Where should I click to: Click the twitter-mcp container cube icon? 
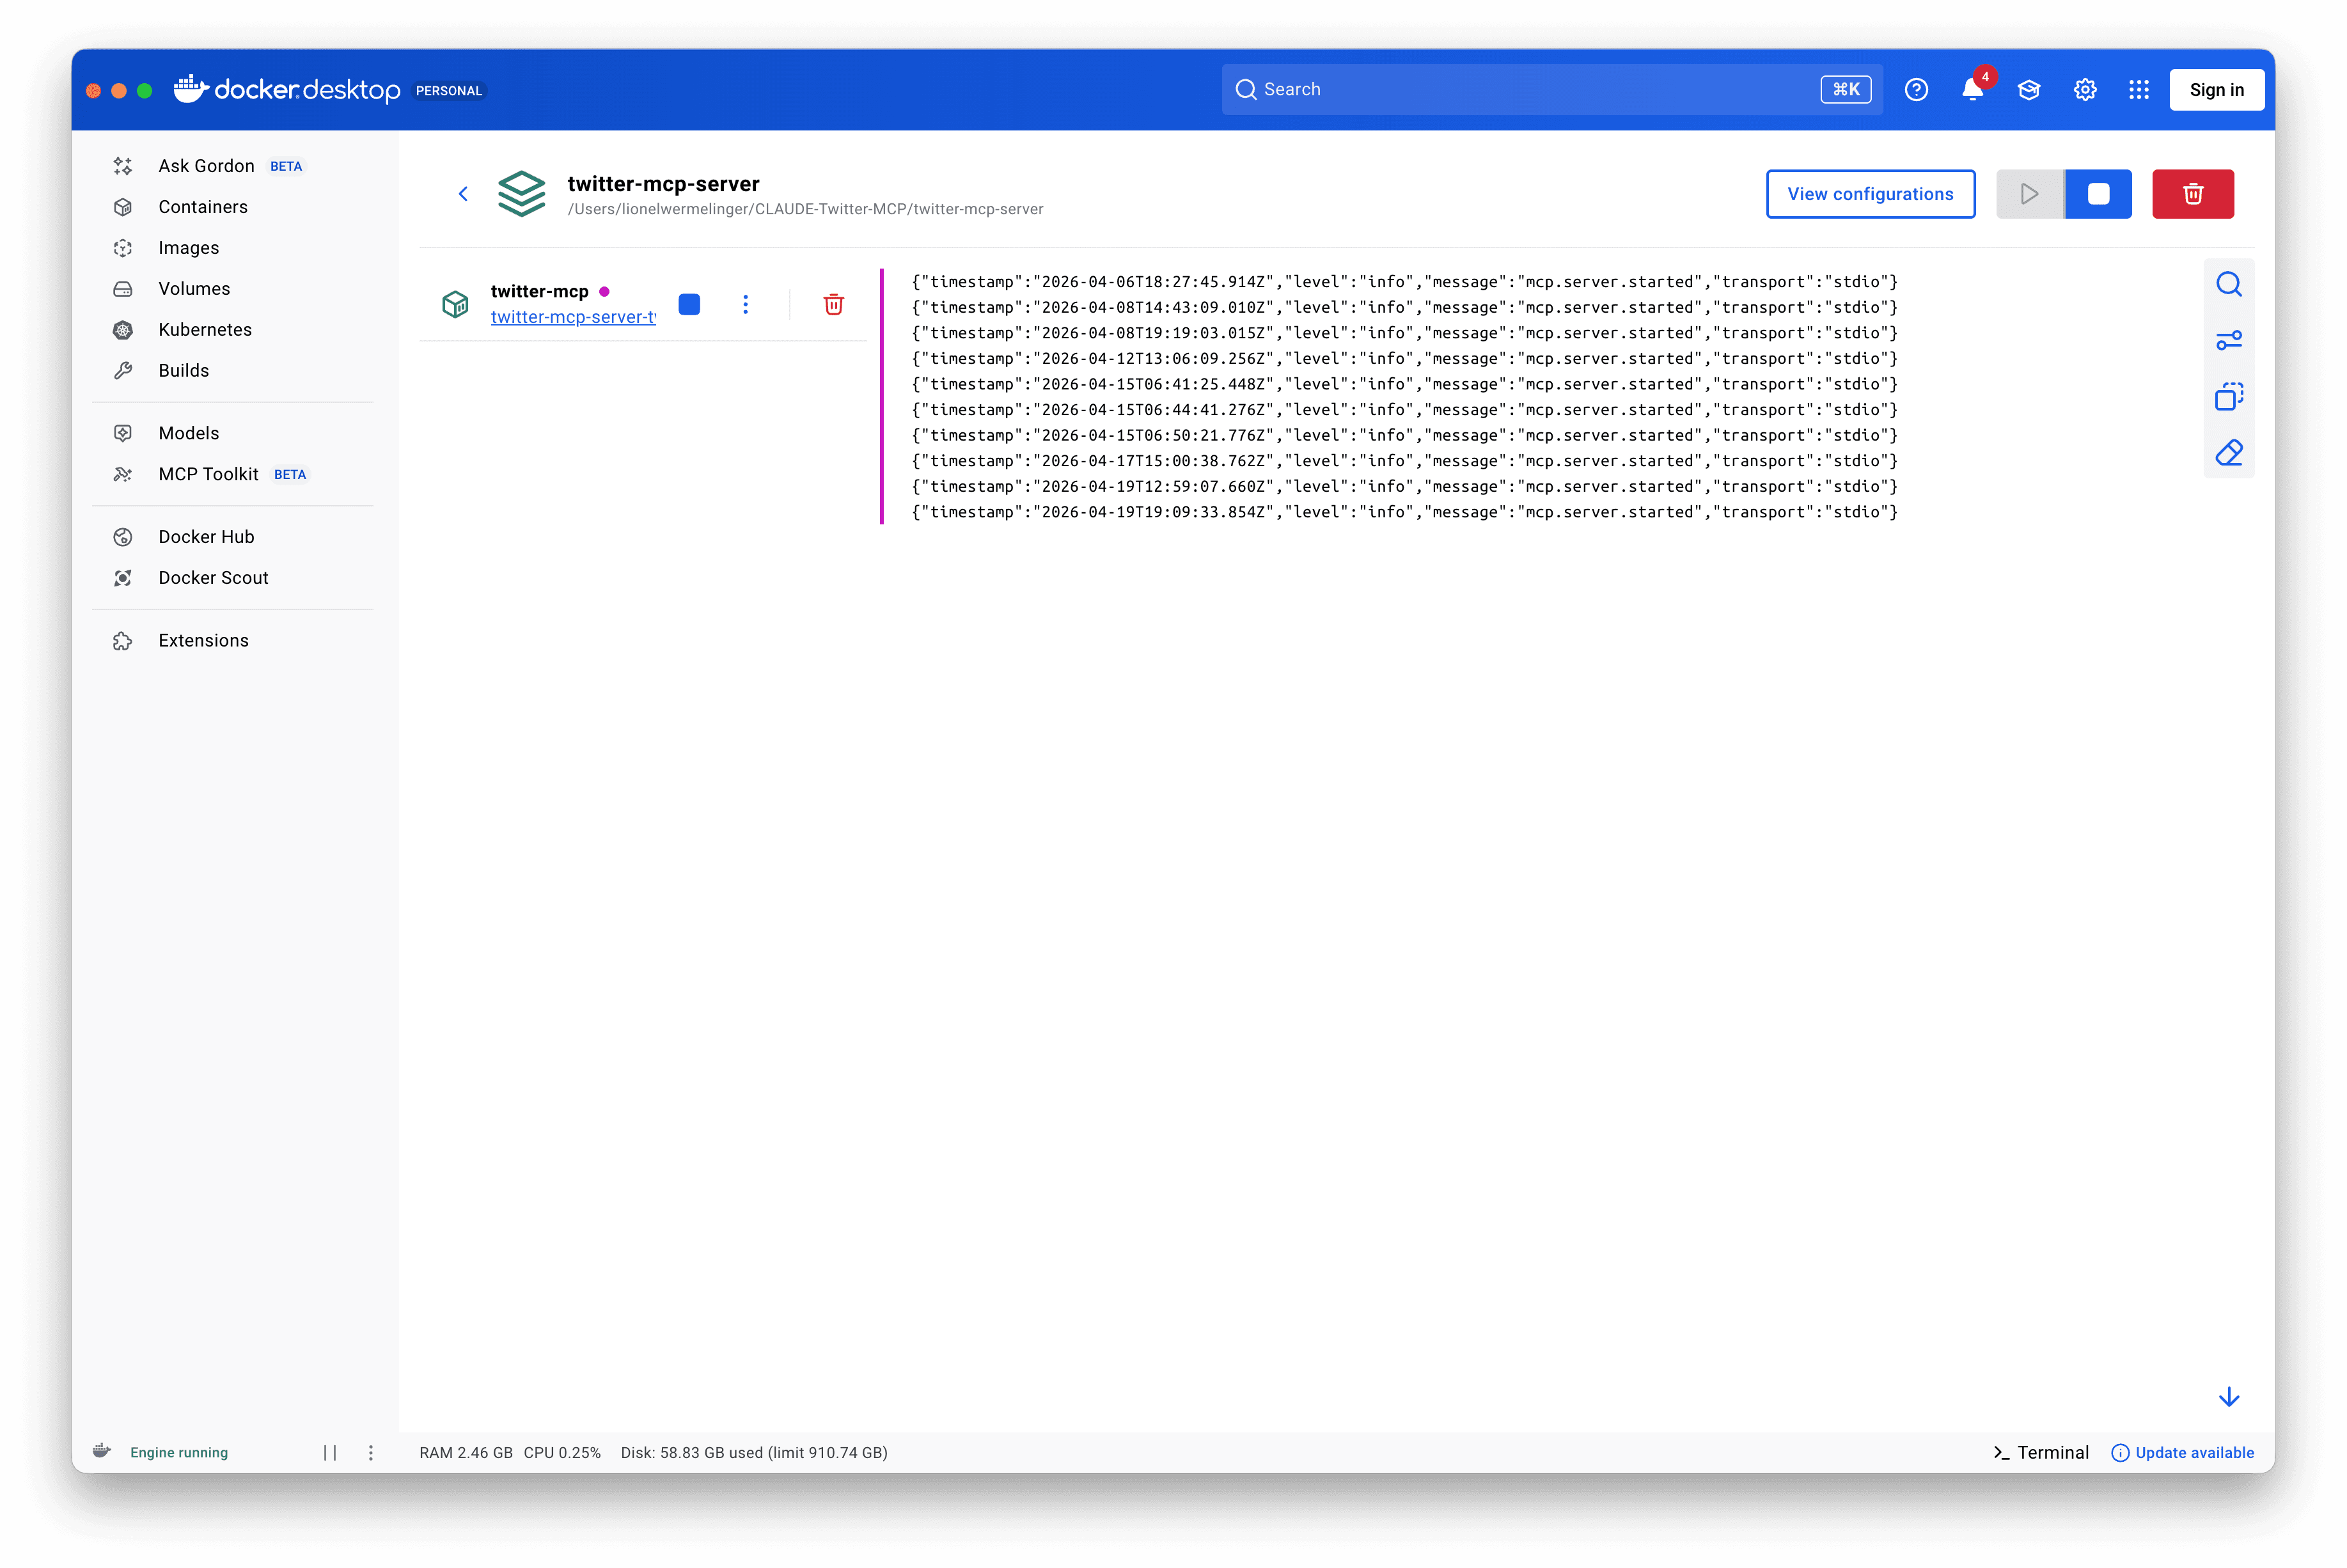(x=455, y=304)
